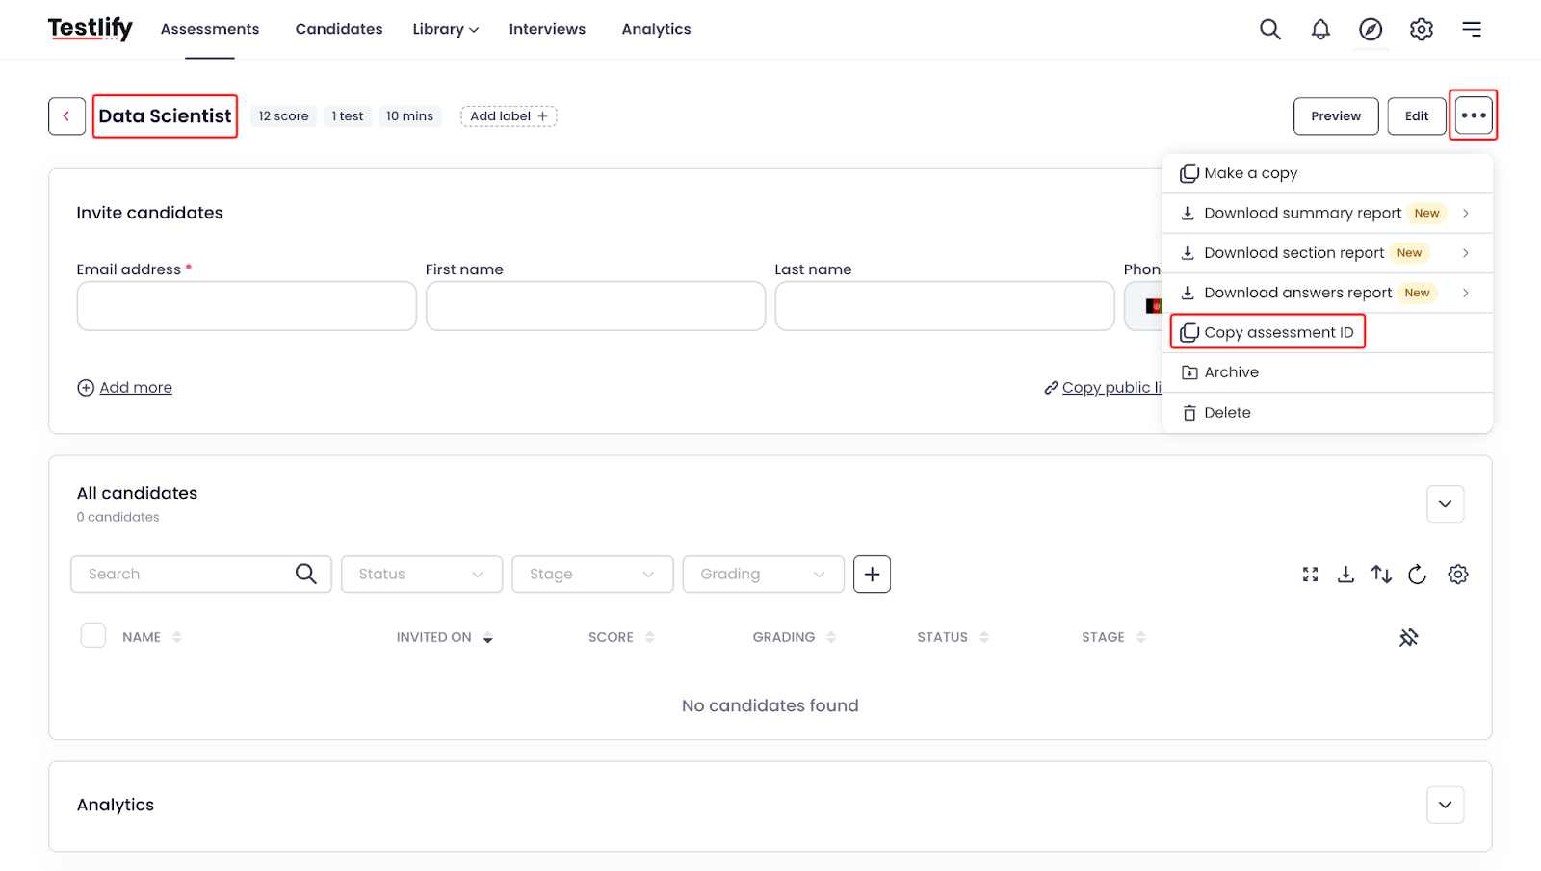
Task: Go back with the left arrow button
Action: click(x=66, y=116)
